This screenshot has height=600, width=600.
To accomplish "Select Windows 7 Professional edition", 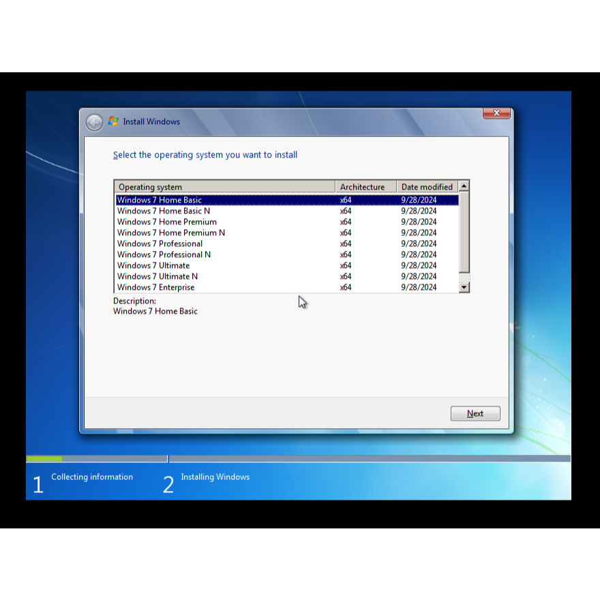I will coord(287,244).
